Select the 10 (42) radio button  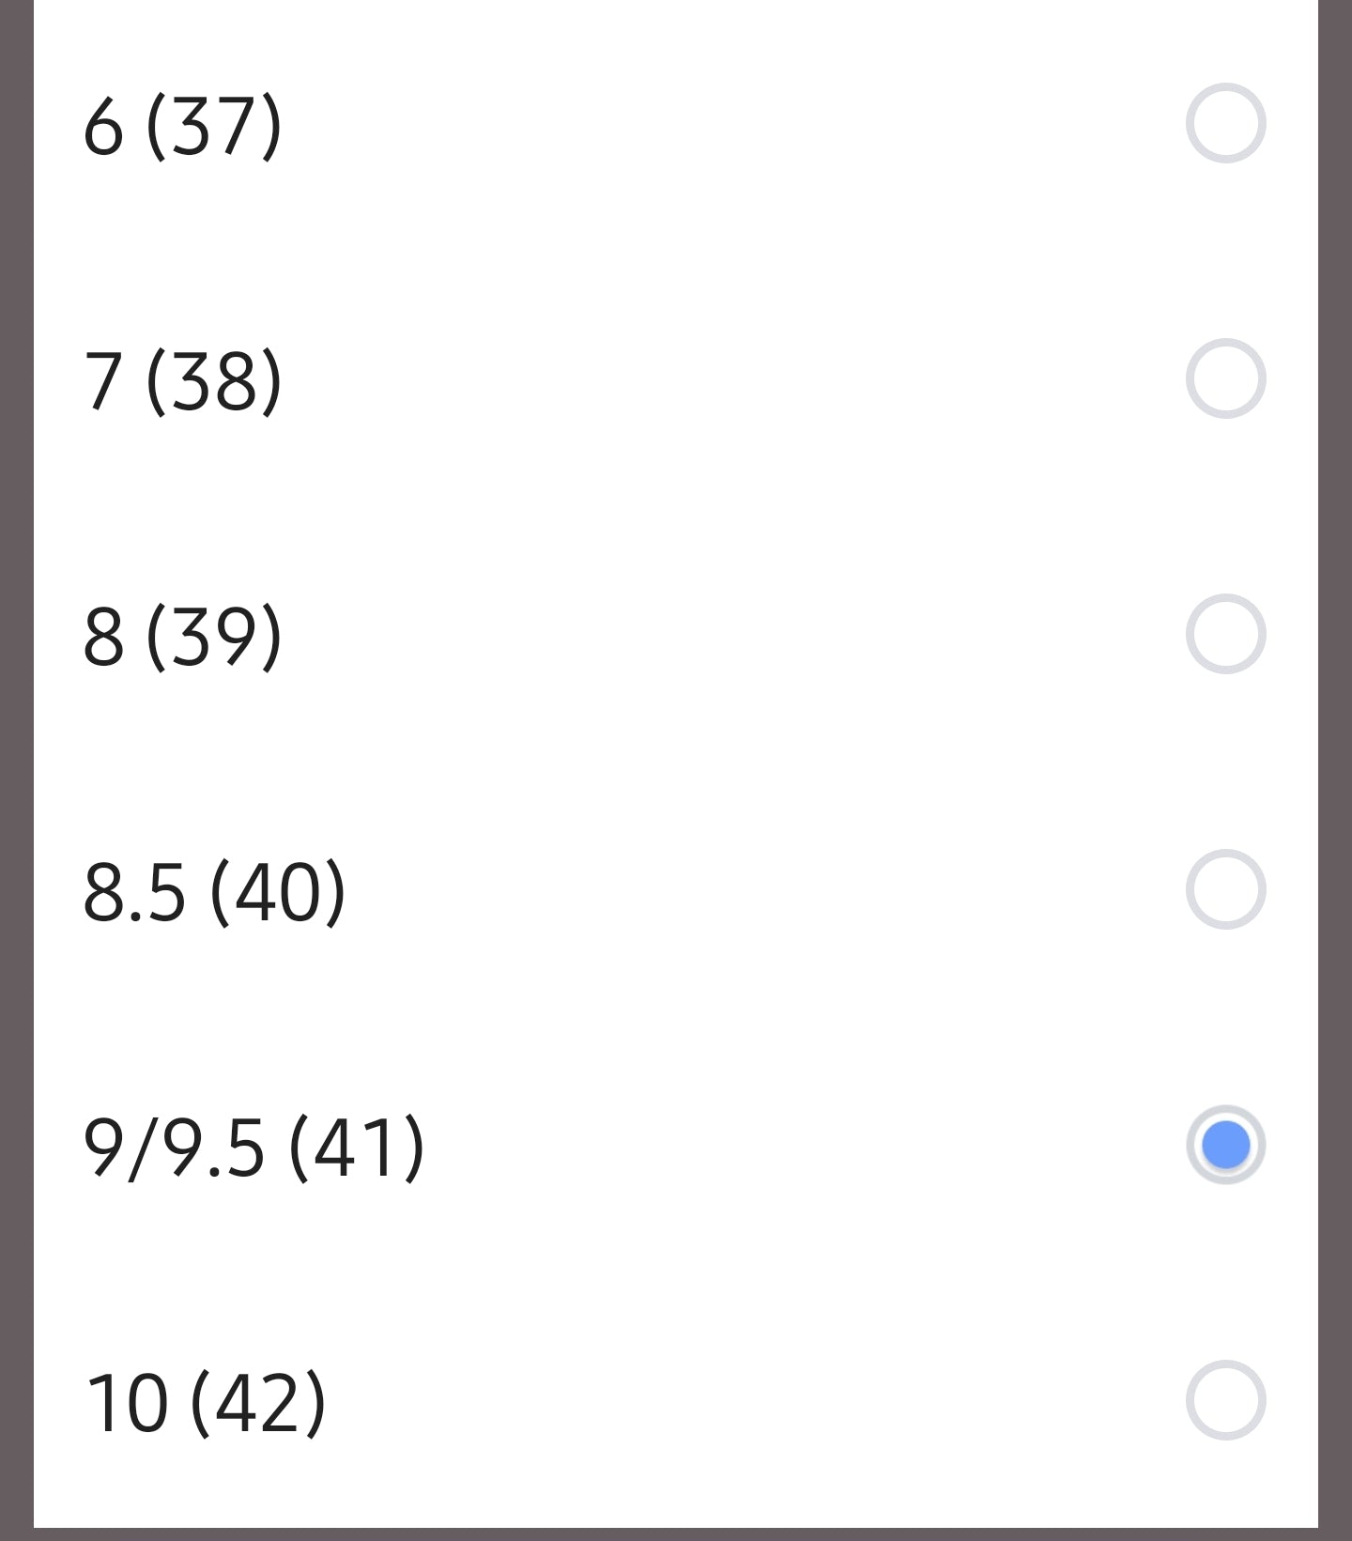pyautogui.click(x=1225, y=1400)
